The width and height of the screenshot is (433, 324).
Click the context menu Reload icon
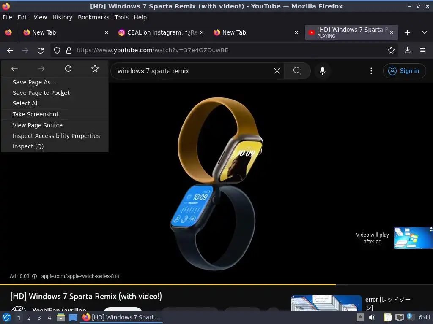click(x=68, y=69)
